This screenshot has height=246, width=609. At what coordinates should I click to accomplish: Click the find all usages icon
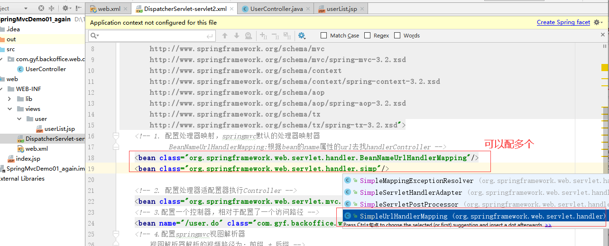(249, 36)
